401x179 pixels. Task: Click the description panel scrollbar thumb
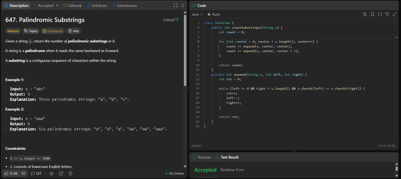pyautogui.click(x=185, y=50)
